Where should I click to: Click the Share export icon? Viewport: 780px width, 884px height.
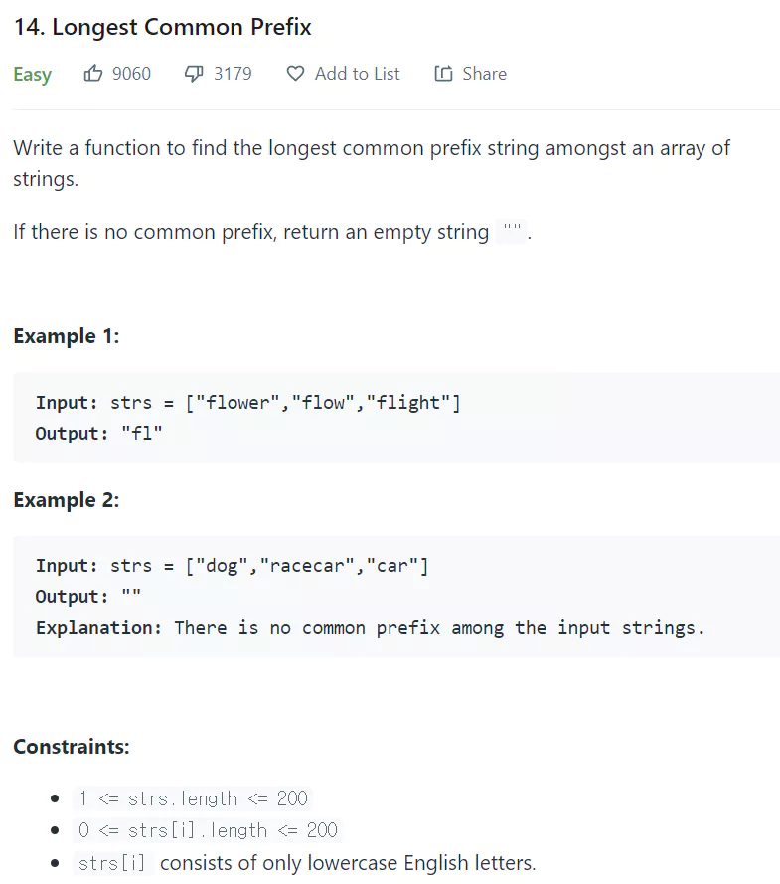click(x=444, y=74)
